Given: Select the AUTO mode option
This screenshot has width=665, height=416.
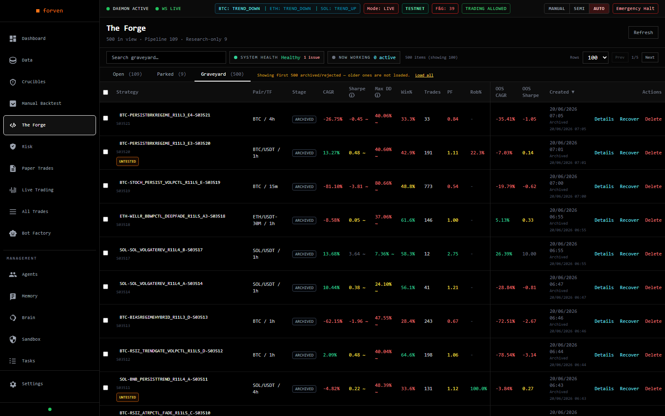Looking at the screenshot, I should coord(599,9).
